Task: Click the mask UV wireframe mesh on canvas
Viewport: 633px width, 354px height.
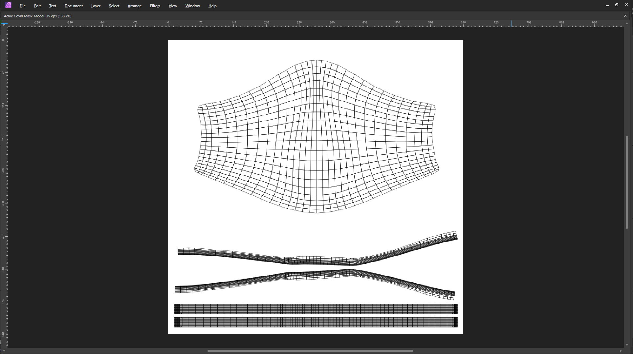Action: (316, 137)
